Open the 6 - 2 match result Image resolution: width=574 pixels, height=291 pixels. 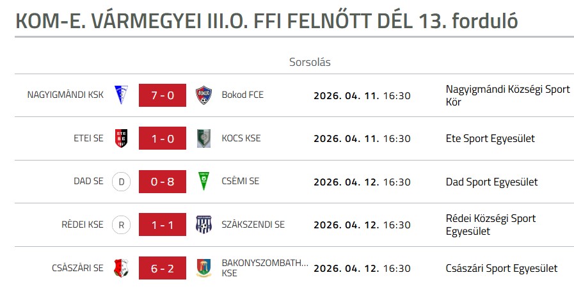coord(163,268)
